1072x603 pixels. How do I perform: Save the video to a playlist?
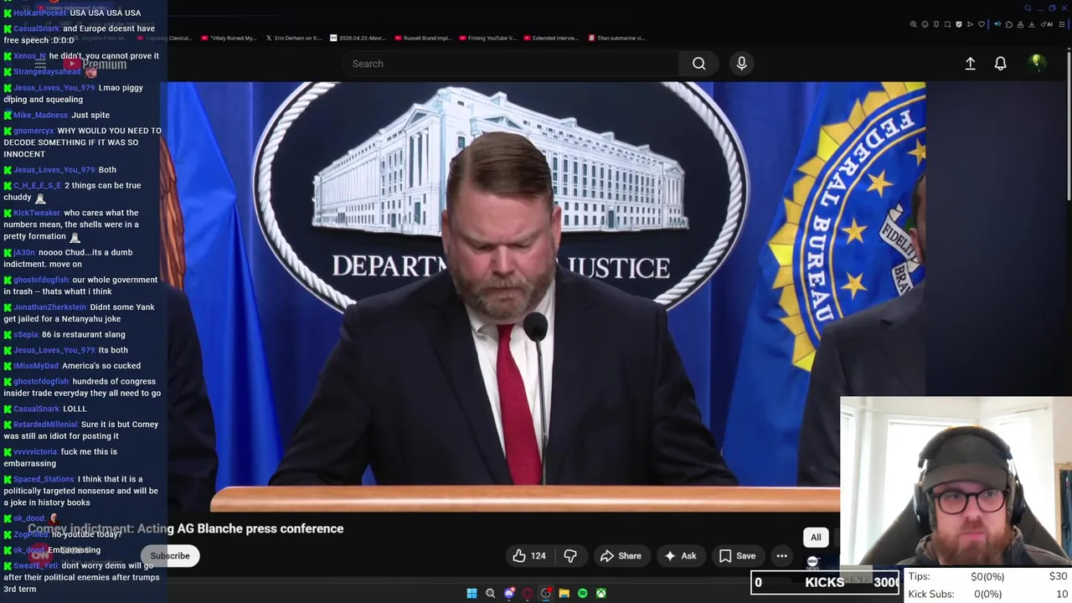(737, 555)
